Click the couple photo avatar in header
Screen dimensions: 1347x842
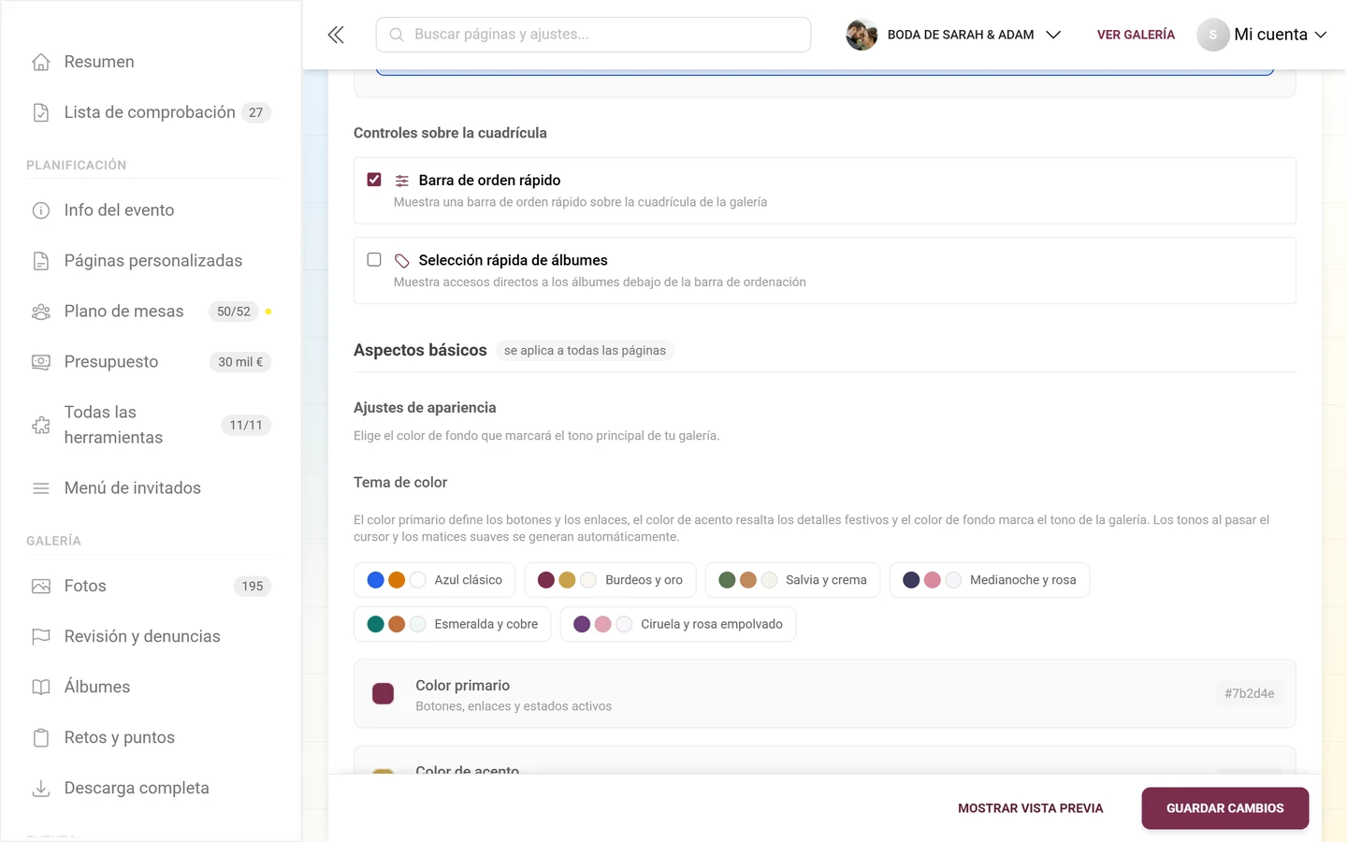pos(862,35)
